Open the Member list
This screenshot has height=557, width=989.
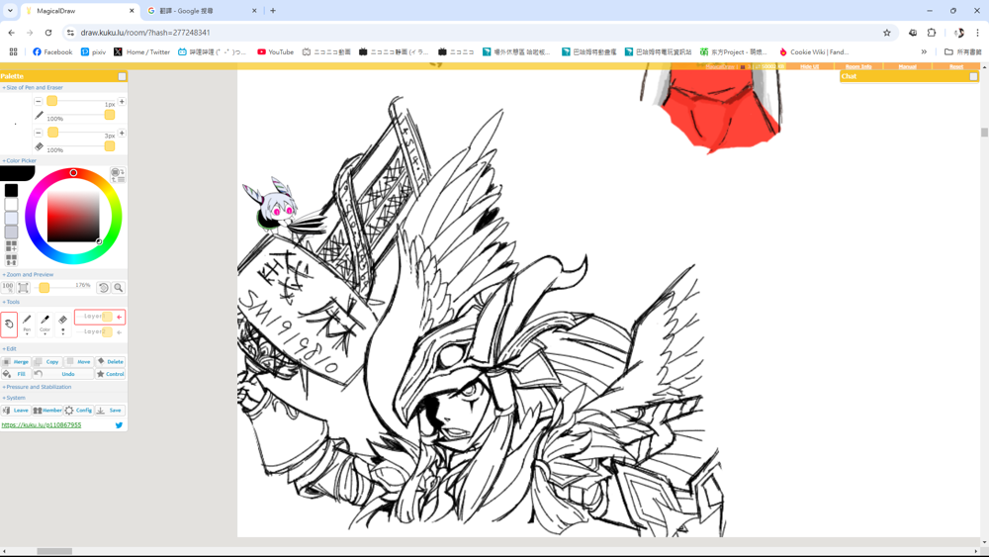(47, 410)
